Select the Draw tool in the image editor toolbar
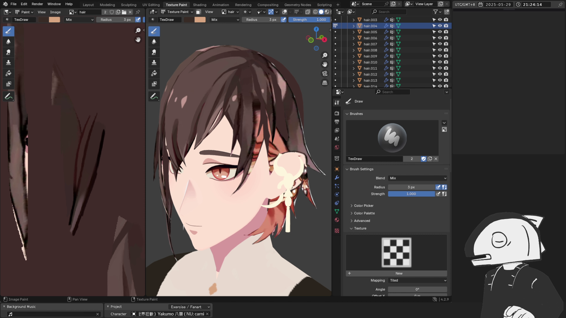The image size is (566, 318). pyautogui.click(x=9, y=31)
